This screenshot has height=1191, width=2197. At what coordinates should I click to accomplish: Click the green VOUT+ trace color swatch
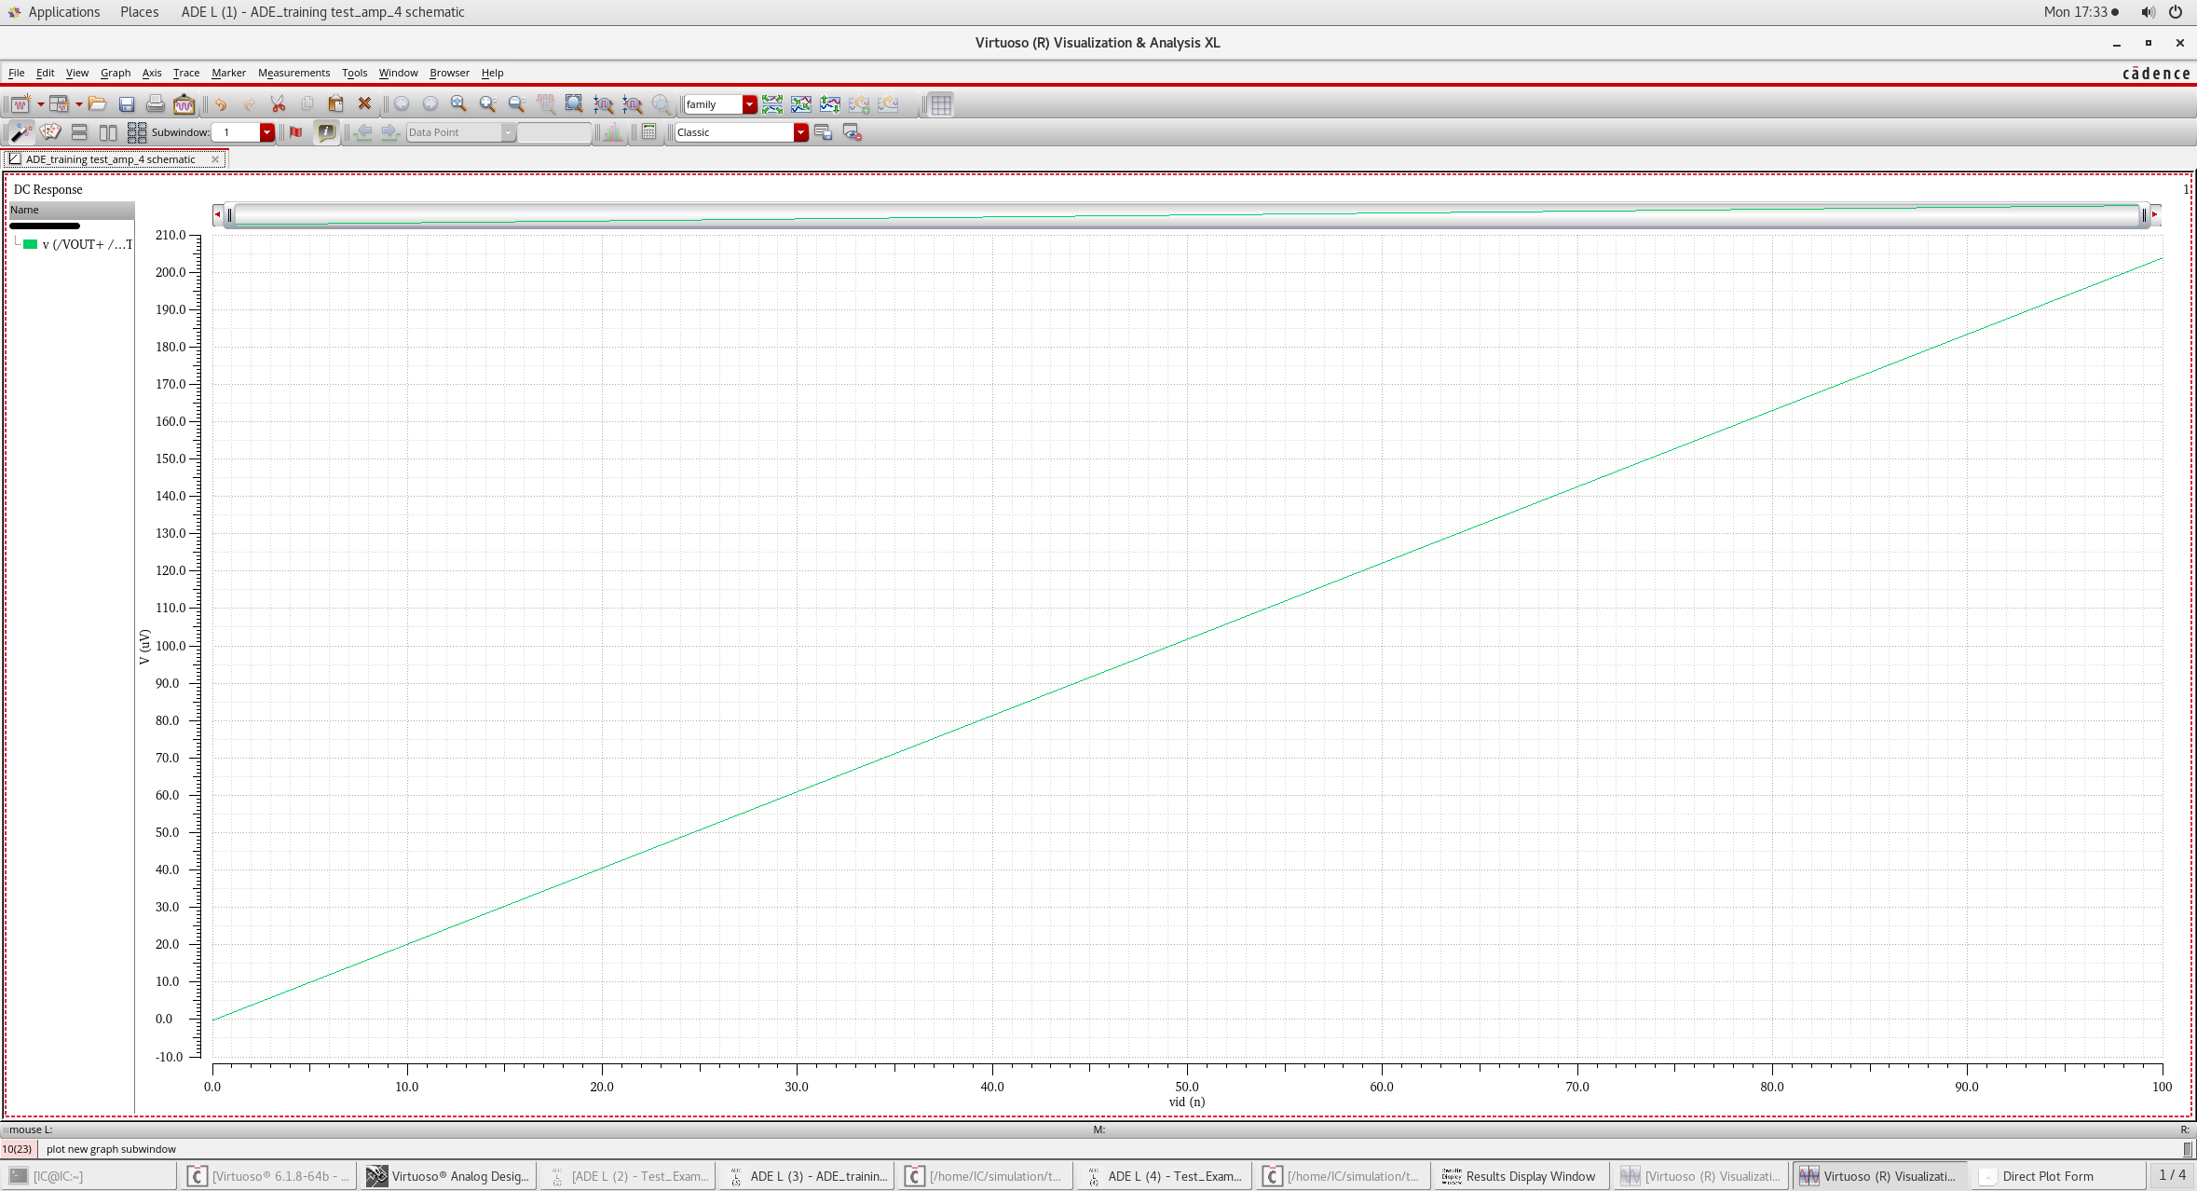coord(31,244)
